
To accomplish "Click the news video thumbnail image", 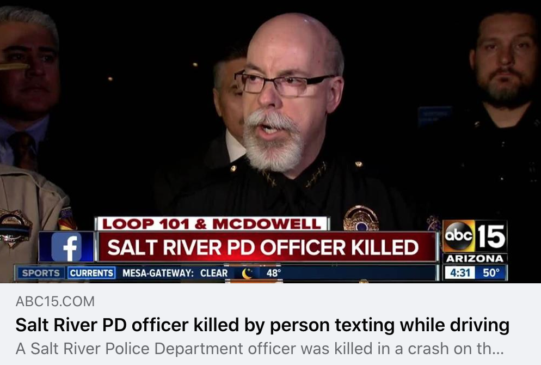I will coord(270,142).
